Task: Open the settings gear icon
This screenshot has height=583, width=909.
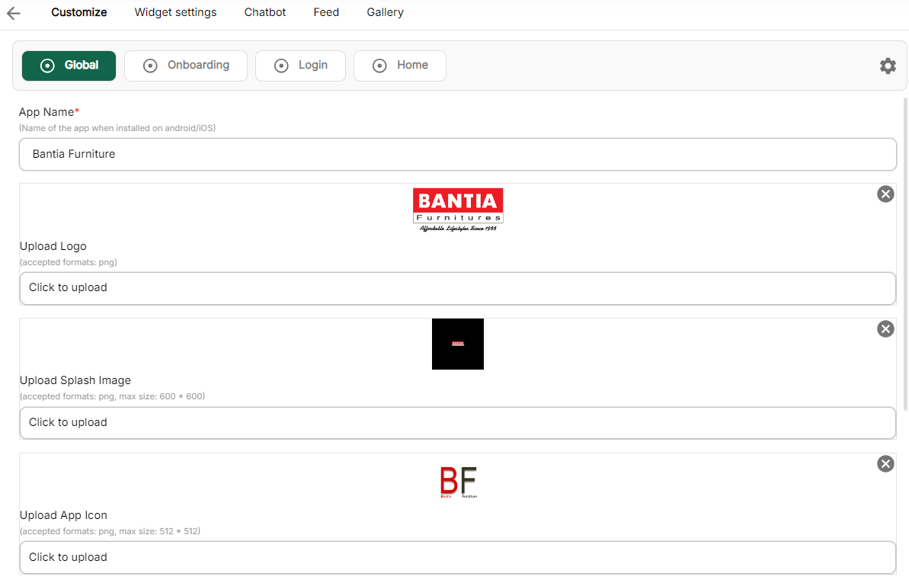Action: 888,66
